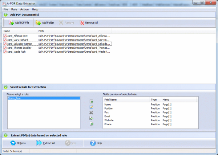
Task: Start extraction with Extract All
Action: coord(45,143)
